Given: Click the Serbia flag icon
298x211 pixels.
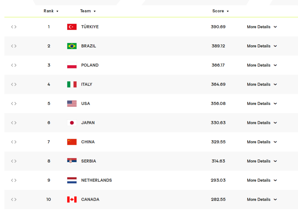Looking at the screenshot, I should (72, 161).
